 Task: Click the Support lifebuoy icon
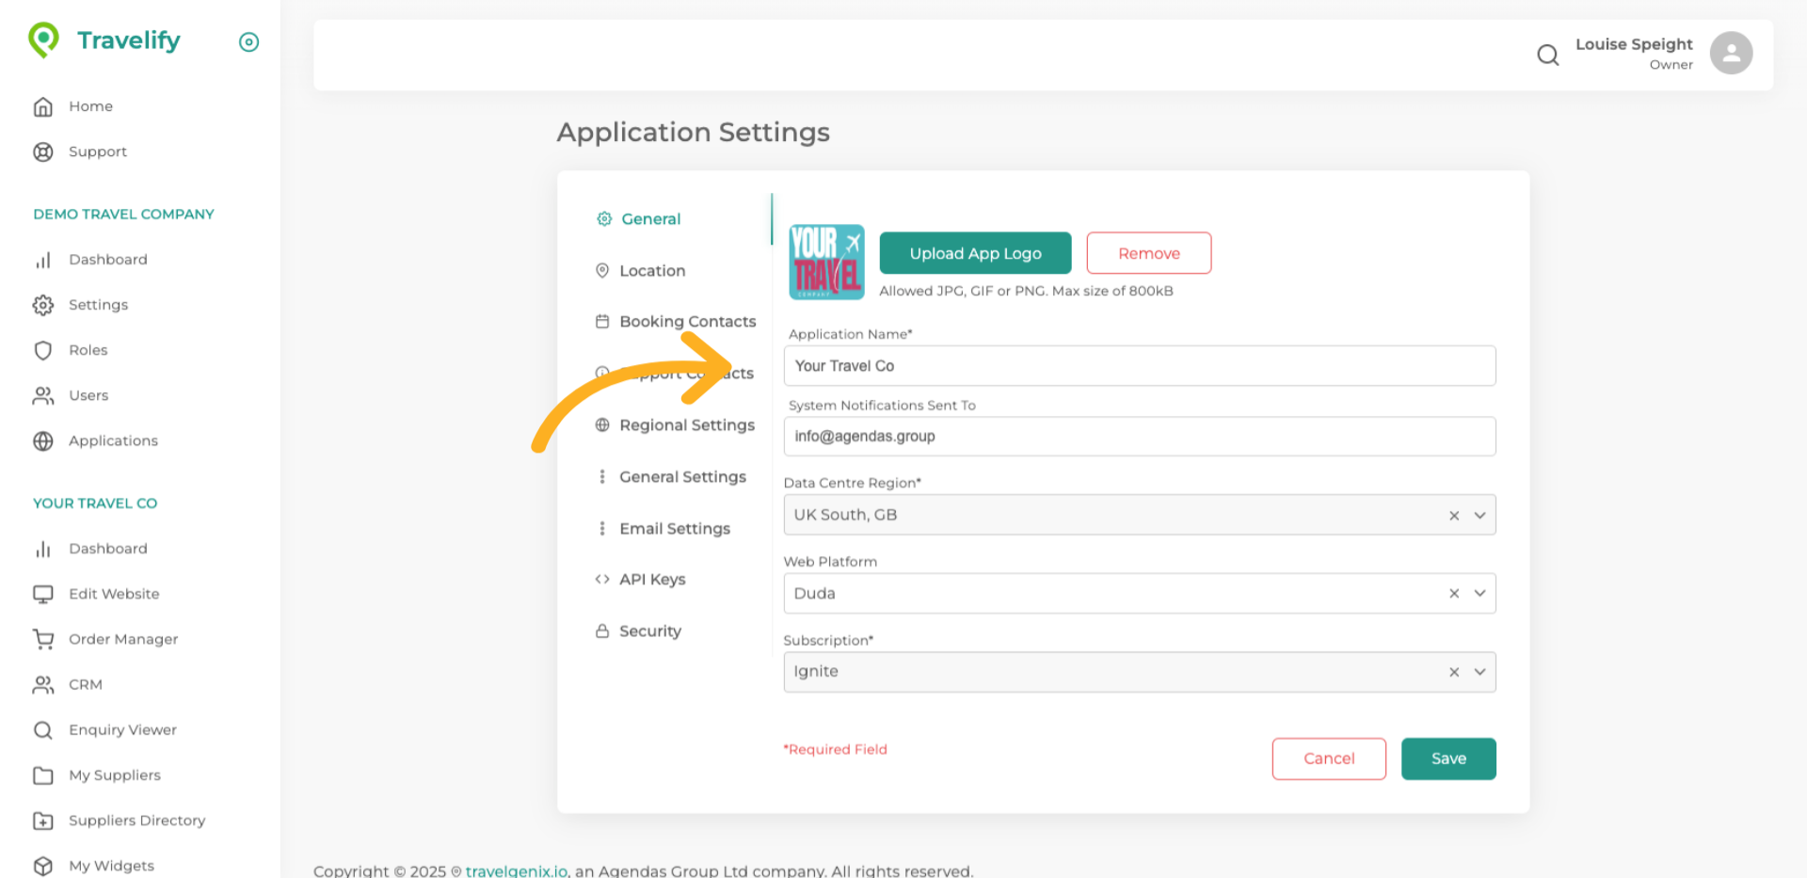click(x=43, y=152)
